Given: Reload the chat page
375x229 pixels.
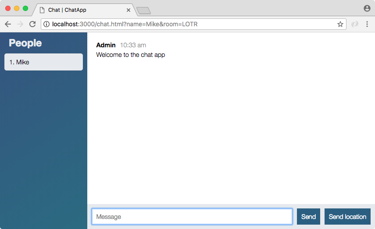Looking at the screenshot, I should [32, 24].
